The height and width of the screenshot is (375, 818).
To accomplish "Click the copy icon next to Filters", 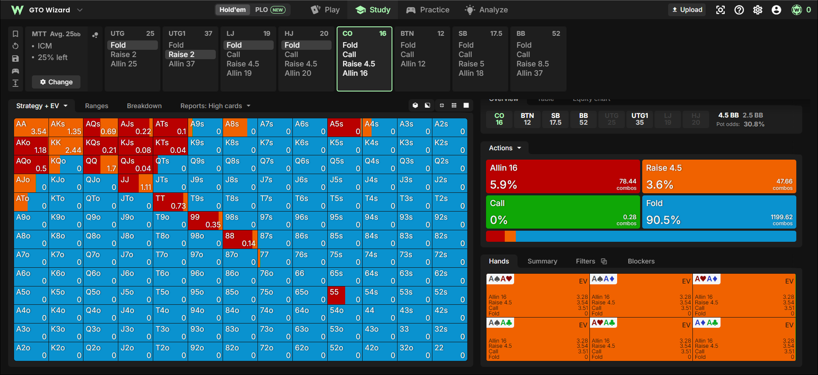I will [604, 261].
